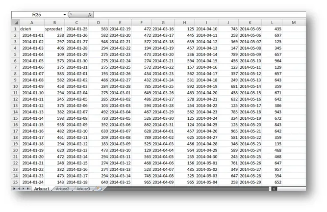Go to last sheet navigation arrow
Screen dimensions: 327x212
click(x=28, y=188)
